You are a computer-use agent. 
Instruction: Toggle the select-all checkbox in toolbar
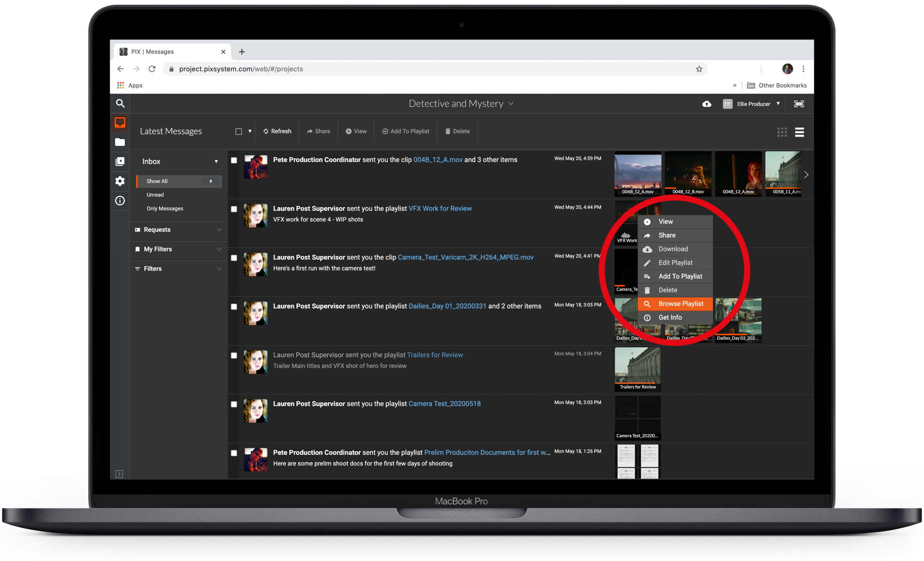pos(239,131)
